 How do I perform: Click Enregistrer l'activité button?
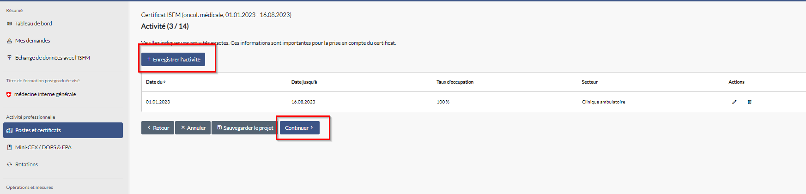[173, 60]
